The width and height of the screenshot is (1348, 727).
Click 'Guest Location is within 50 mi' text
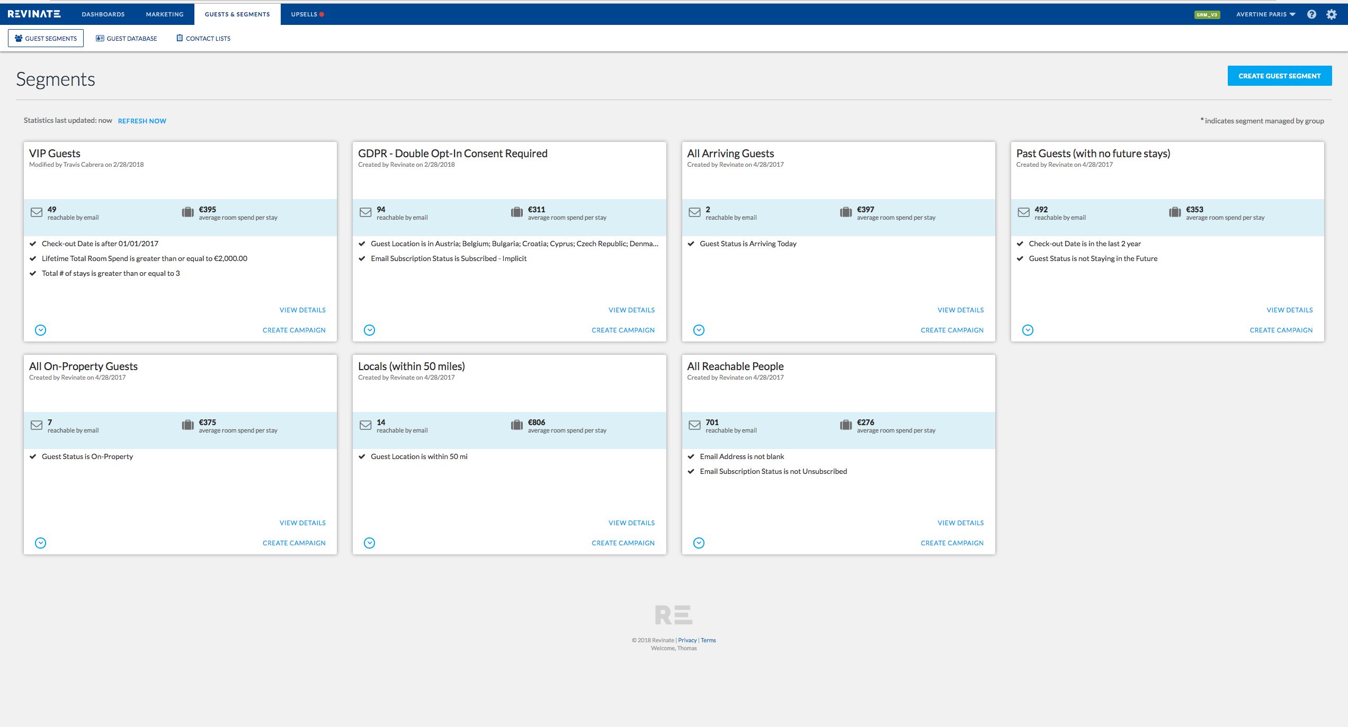(419, 456)
